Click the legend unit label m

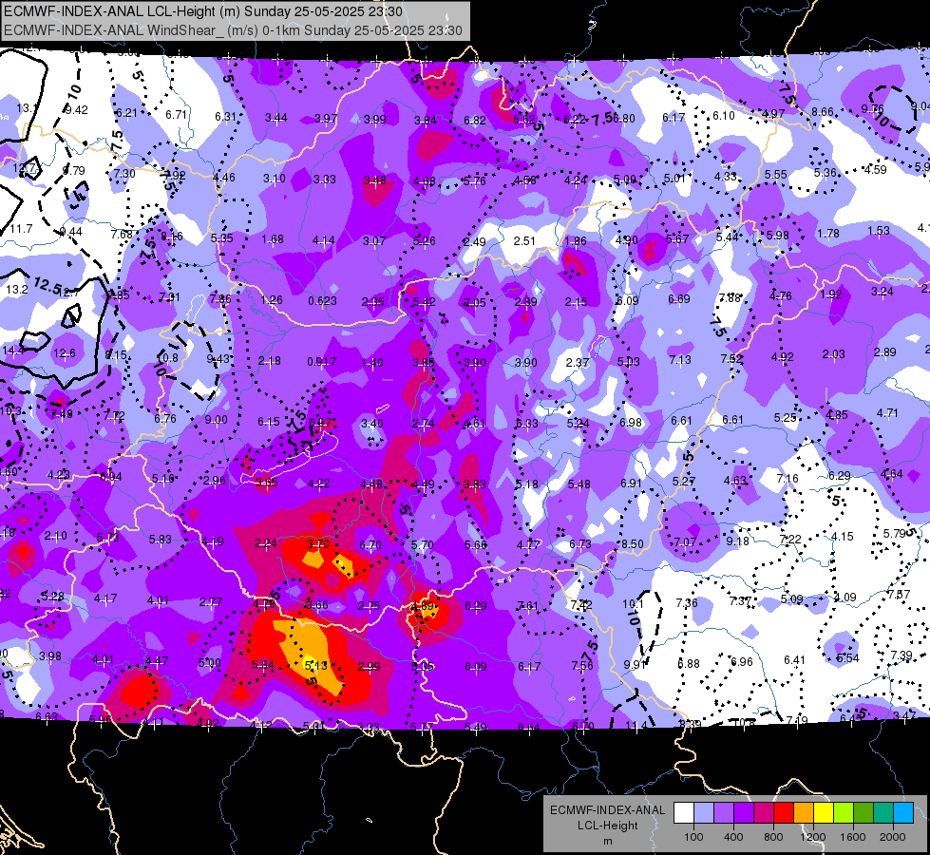pyautogui.click(x=607, y=842)
